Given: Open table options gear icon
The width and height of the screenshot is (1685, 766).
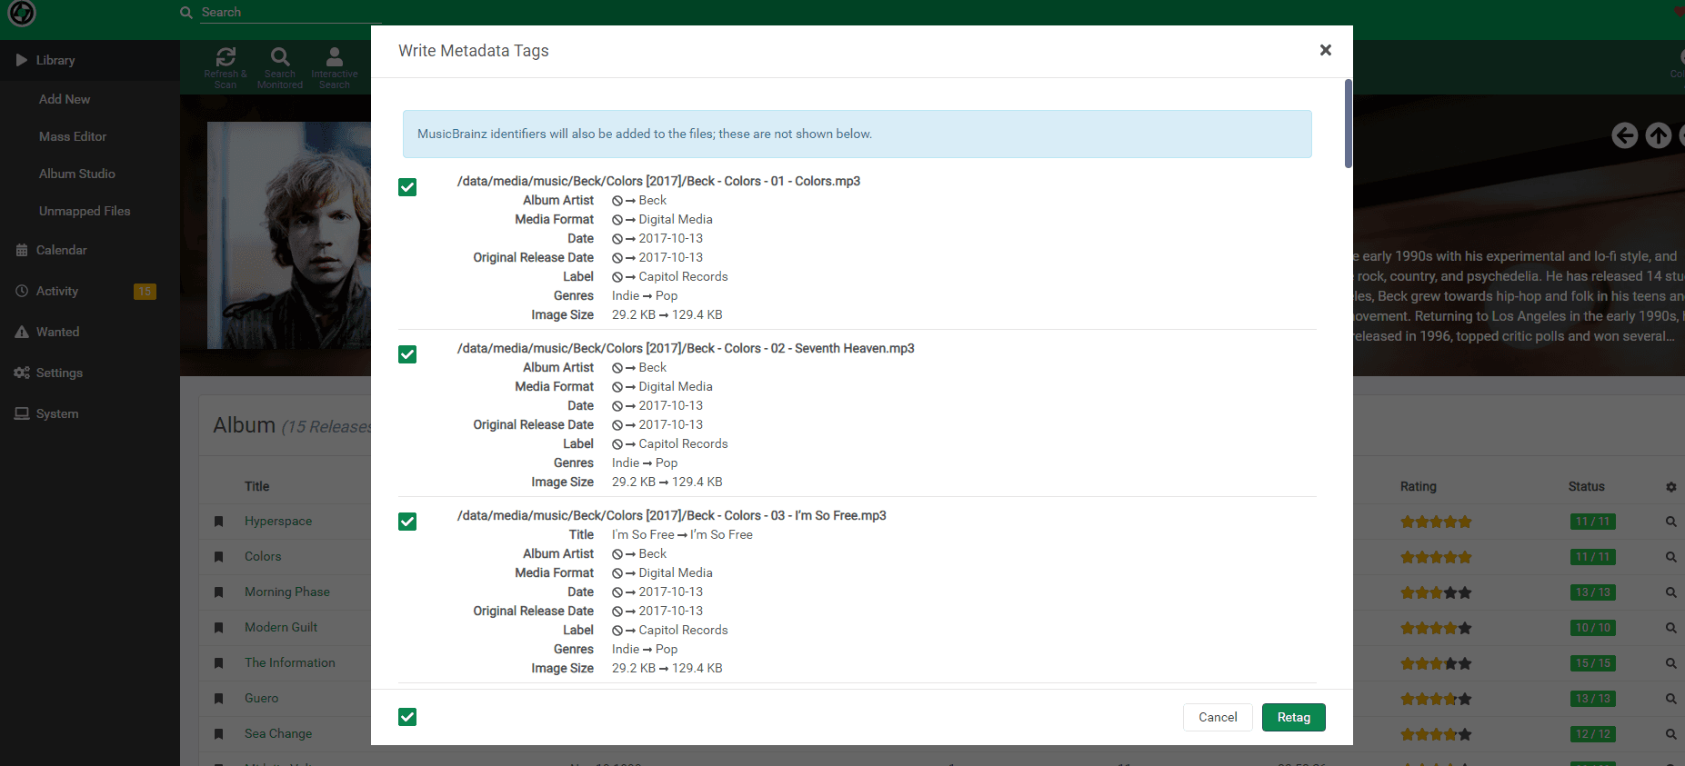Looking at the screenshot, I should pos(1670,487).
